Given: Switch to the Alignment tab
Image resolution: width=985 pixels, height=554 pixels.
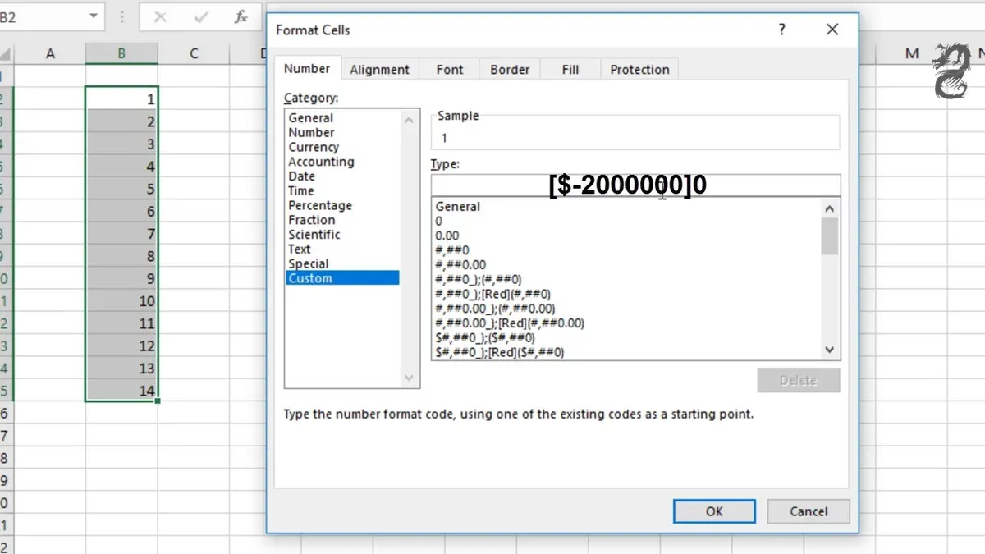Looking at the screenshot, I should pyautogui.click(x=379, y=70).
